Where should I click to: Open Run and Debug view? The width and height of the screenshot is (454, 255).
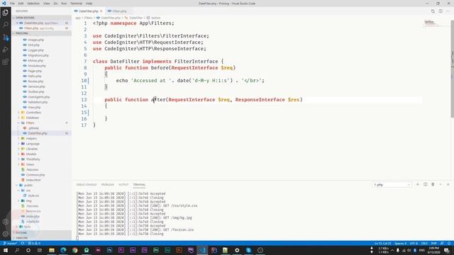(x=5, y=50)
